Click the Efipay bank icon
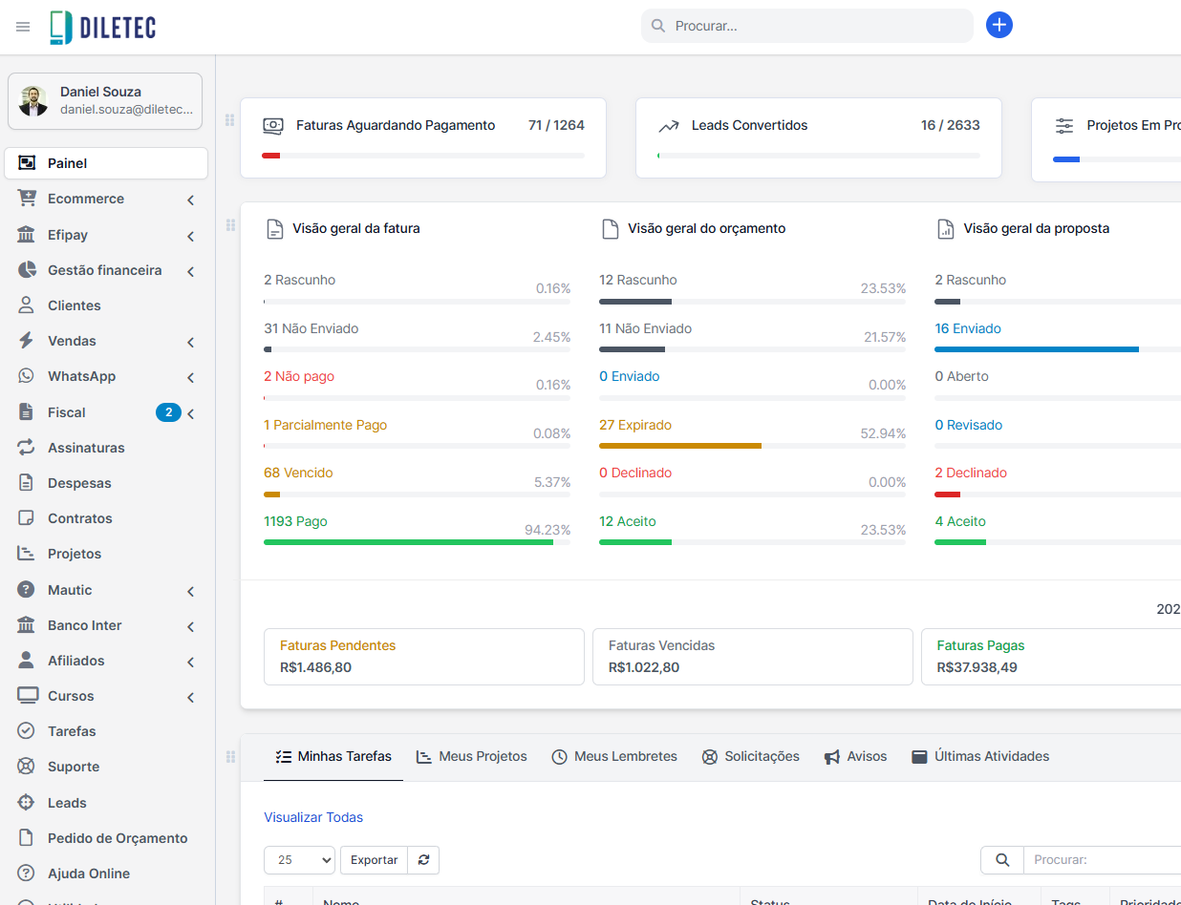Screen dimensions: 1181x905 point(27,235)
